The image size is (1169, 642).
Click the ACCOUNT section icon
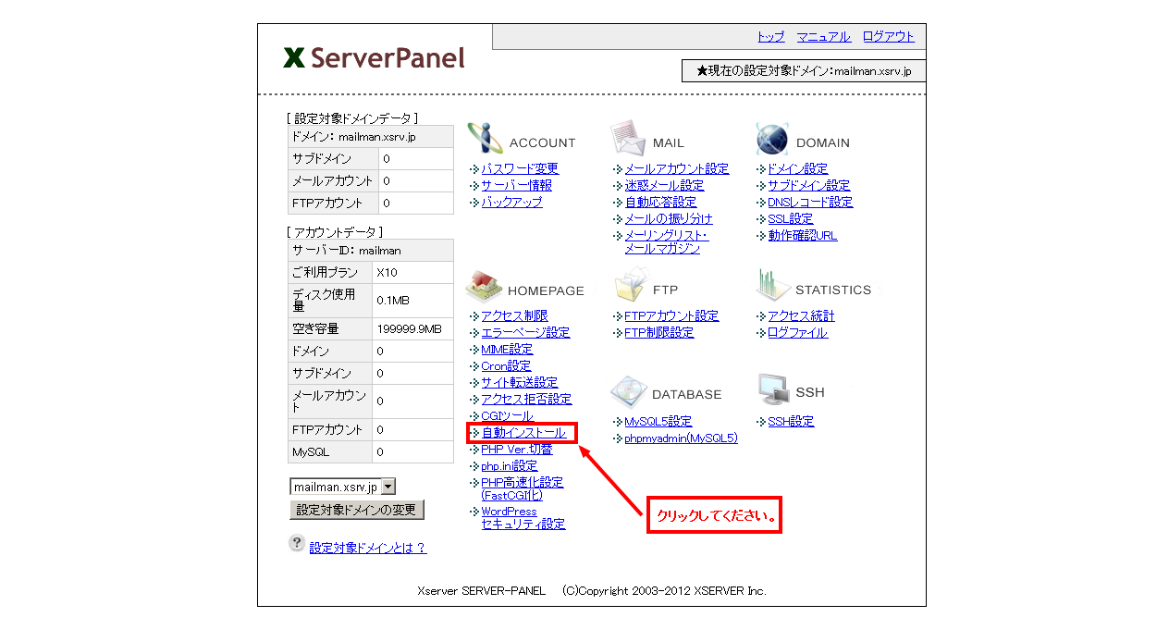(x=485, y=139)
